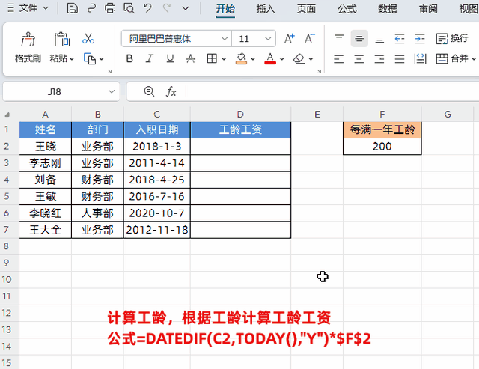Toggle Bold formatting

point(129,58)
